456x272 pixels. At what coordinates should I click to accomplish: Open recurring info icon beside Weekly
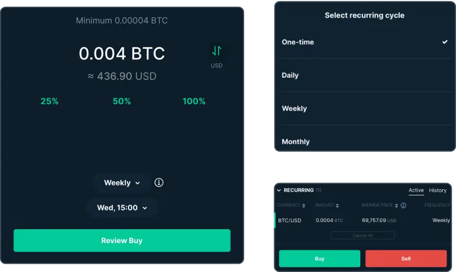[159, 183]
